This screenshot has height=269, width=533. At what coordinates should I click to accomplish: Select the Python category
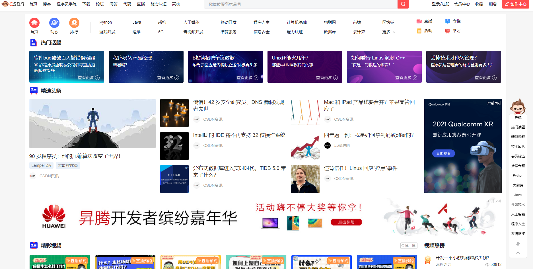[x=106, y=22]
